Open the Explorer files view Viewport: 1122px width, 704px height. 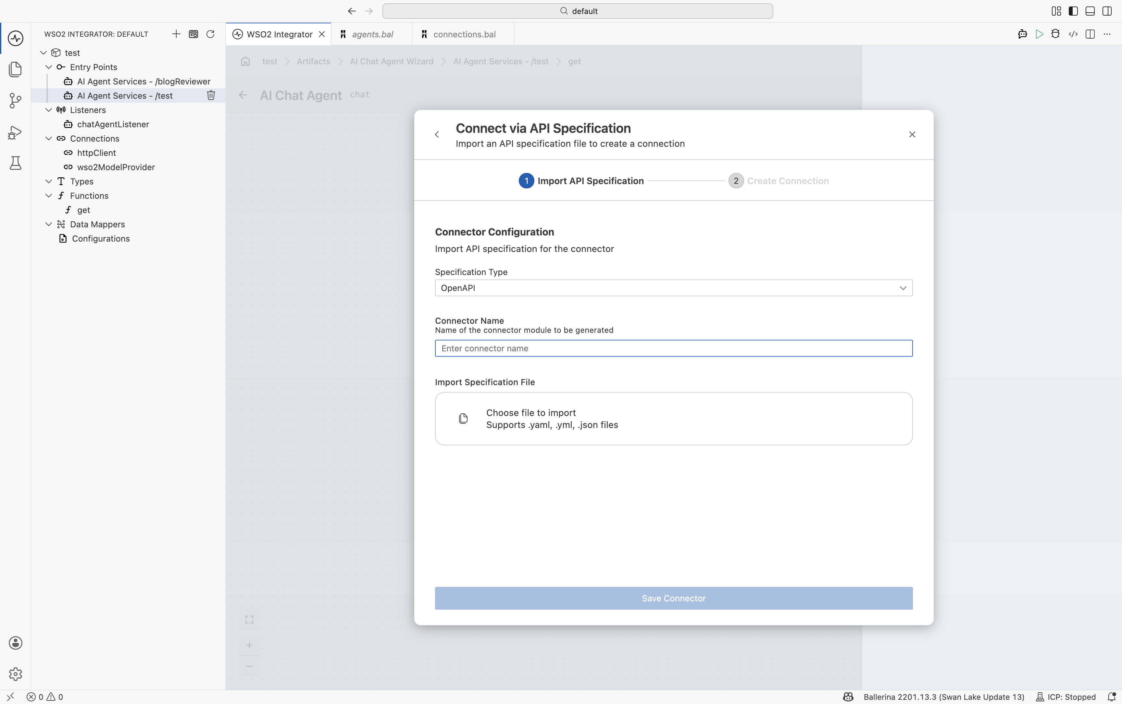(15, 69)
